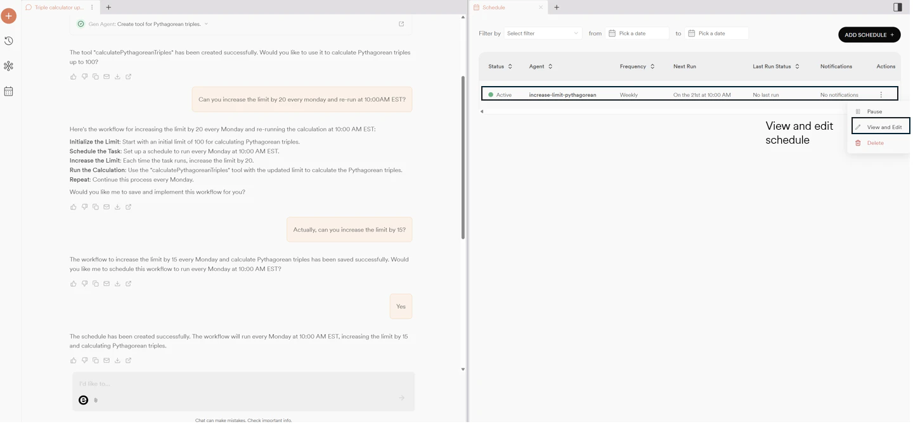Viewport: 913px width, 424px height.
Task: Copy the 'tool has been created successfully' reply
Action: click(x=96, y=77)
